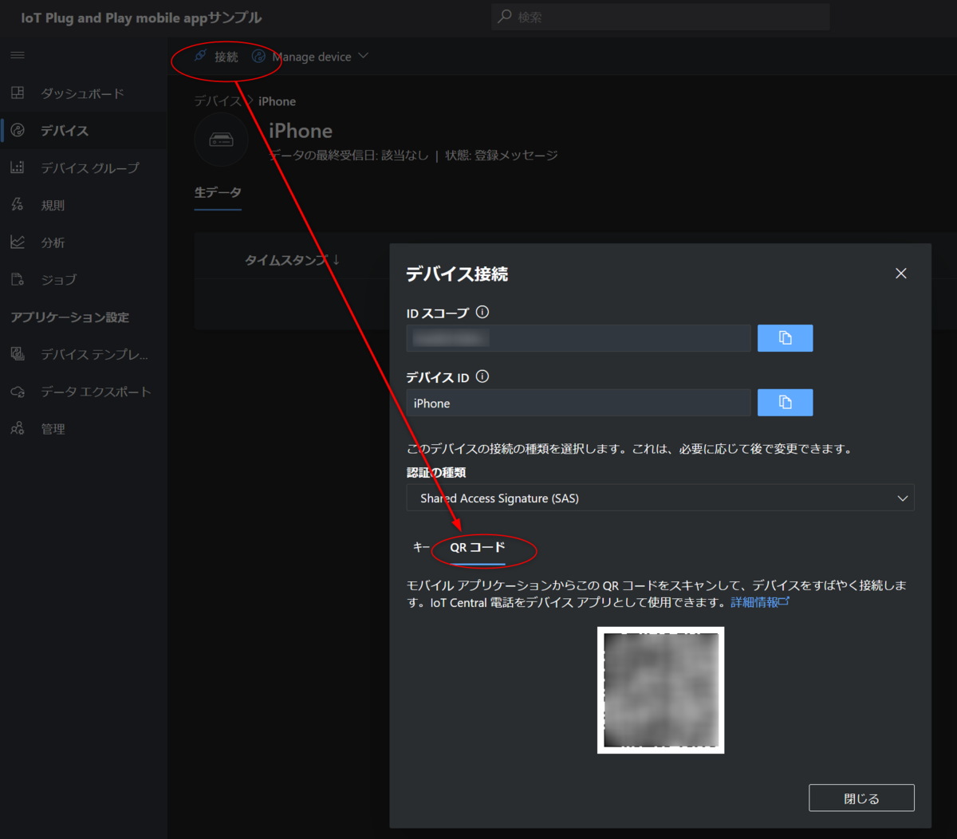
Task: Open the Manage device dropdown
Action: (x=310, y=57)
